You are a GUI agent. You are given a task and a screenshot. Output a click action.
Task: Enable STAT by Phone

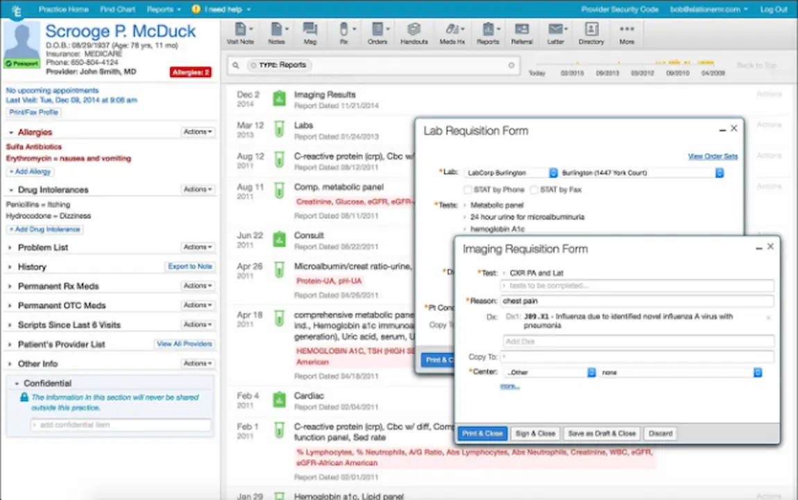468,189
